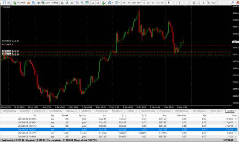Zoom out on the chart
The image size is (239, 142).
(82, 3)
